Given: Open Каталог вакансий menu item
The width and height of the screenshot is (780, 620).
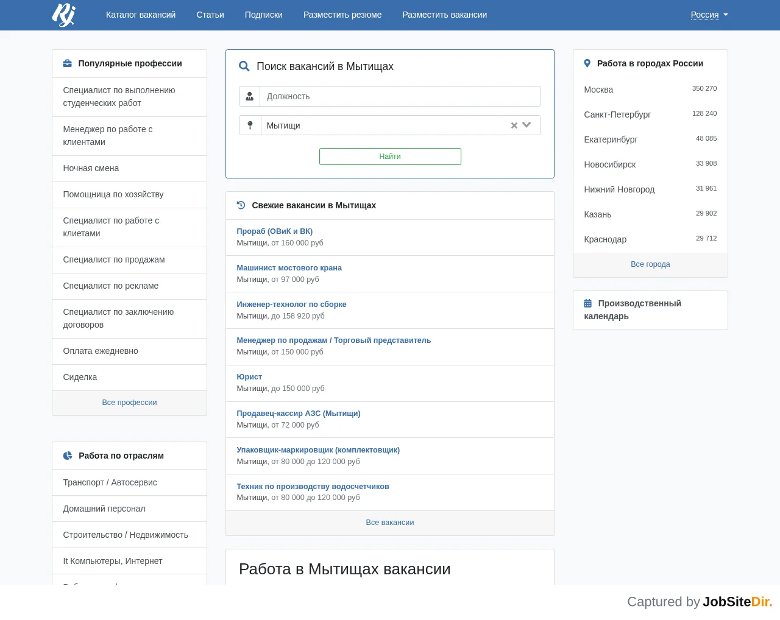Looking at the screenshot, I should (x=141, y=15).
